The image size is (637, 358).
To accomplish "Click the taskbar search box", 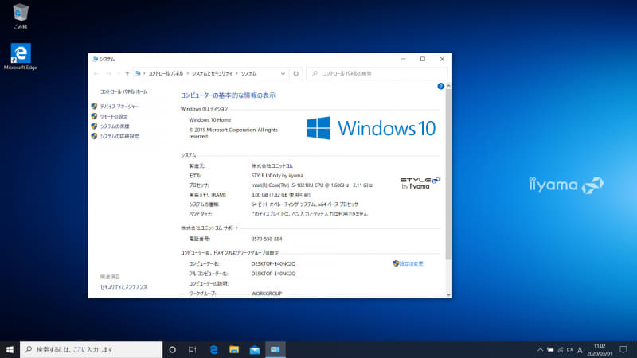I will pos(91,349).
